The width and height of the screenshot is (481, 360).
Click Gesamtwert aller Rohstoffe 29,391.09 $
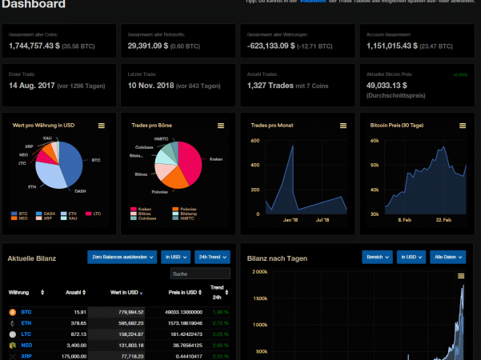point(148,46)
